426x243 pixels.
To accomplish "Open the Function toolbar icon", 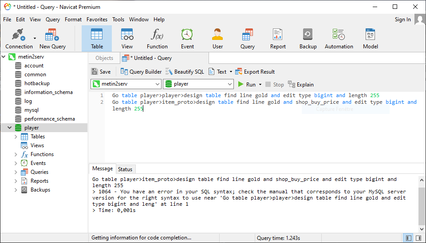I will [157, 39].
